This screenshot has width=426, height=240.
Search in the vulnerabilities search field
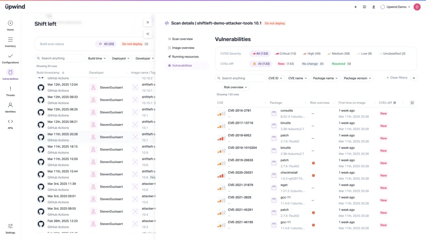tap(240, 78)
